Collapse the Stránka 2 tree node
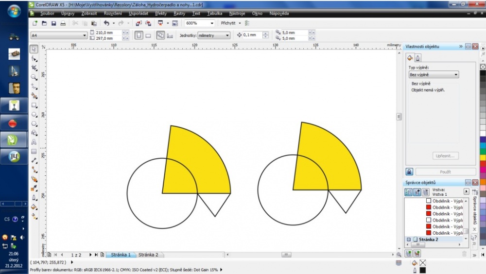Screen dimensions: 486x274 409,240
